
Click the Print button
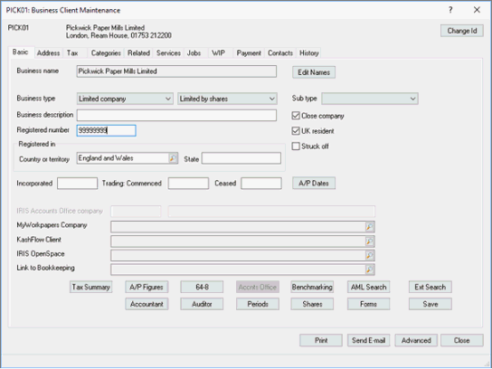coord(321,340)
